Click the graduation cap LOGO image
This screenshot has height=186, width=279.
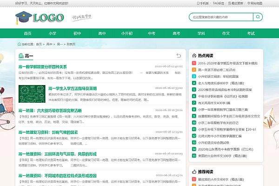tap(39, 18)
